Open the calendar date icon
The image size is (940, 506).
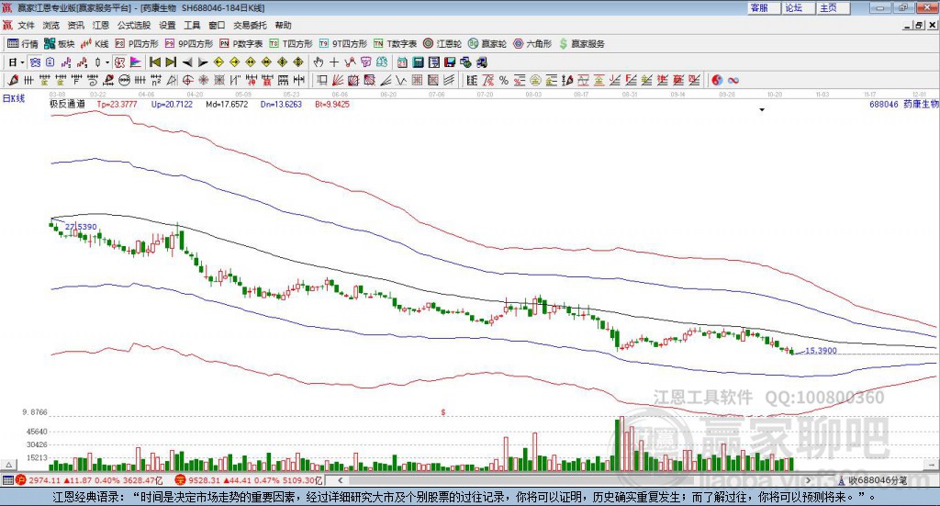click(402, 62)
